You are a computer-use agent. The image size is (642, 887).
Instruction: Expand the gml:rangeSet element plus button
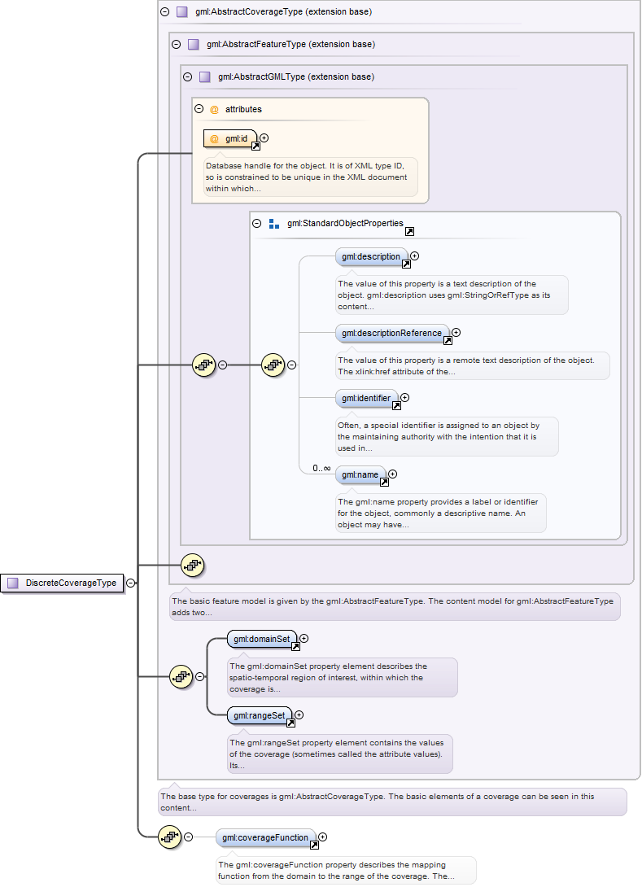coord(299,714)
